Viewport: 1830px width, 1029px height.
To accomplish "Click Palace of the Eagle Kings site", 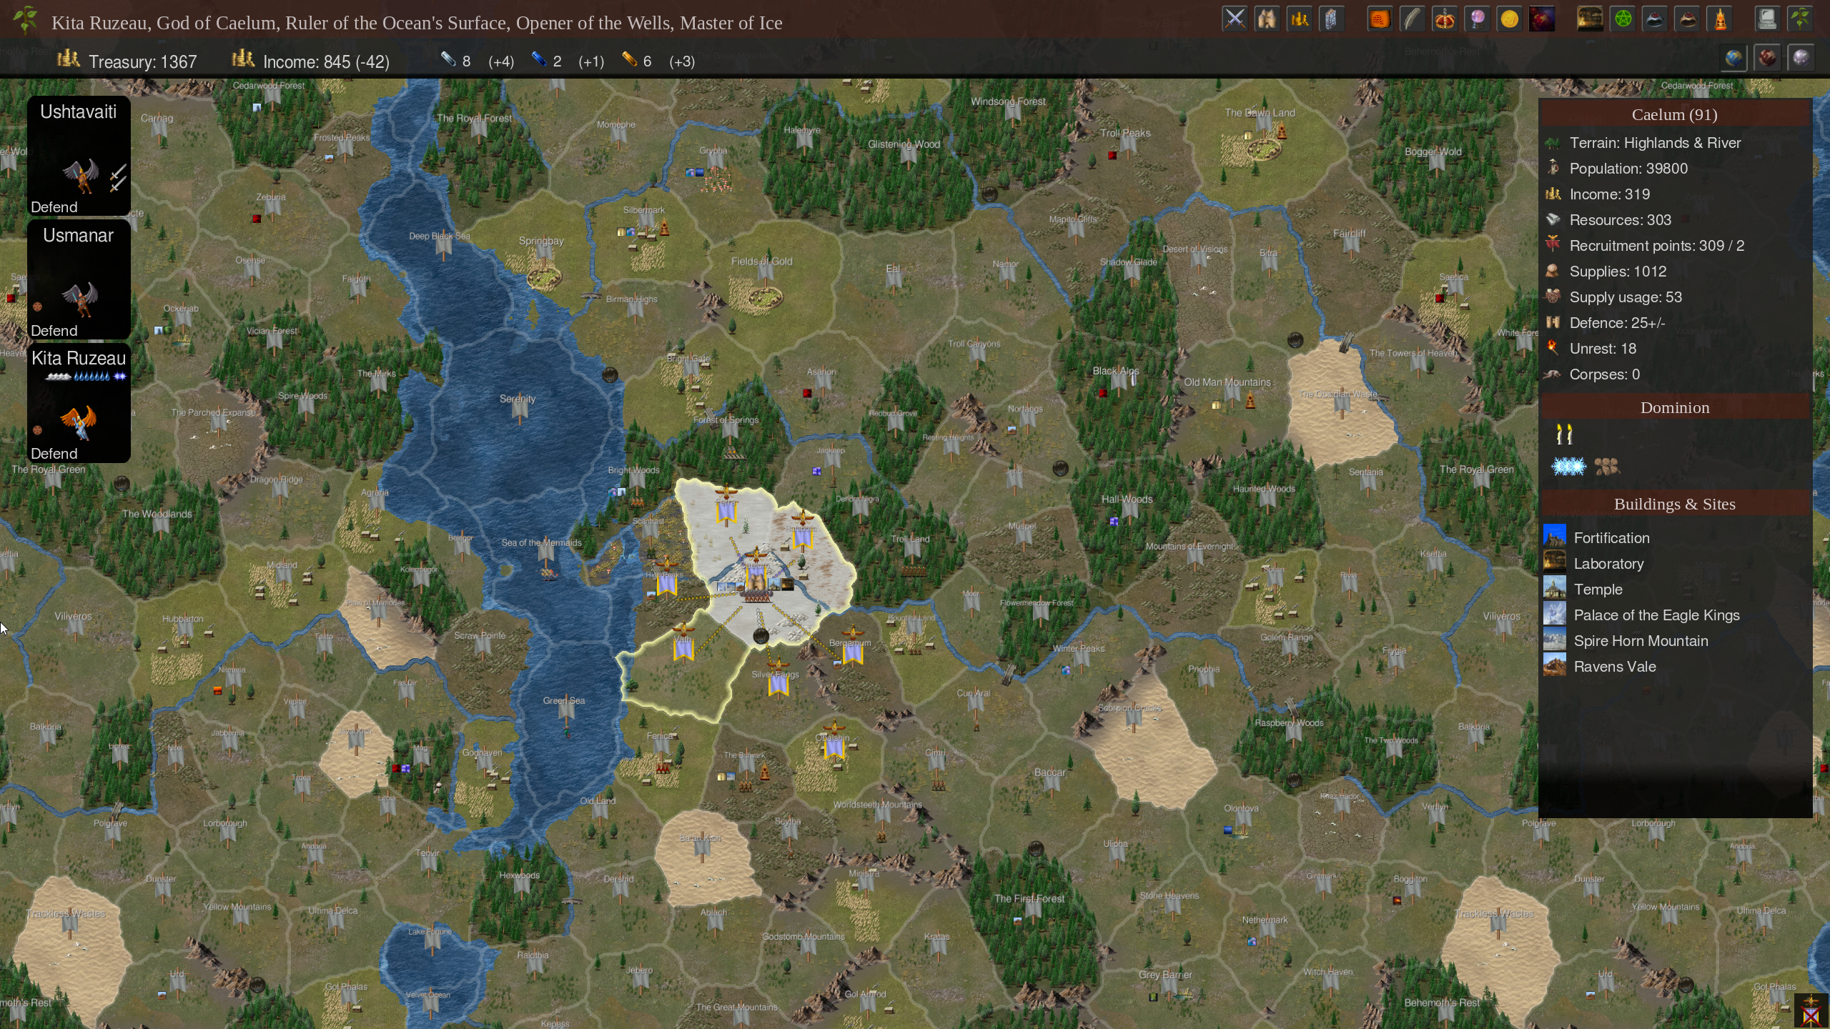I will click(x=1656, y=615).
